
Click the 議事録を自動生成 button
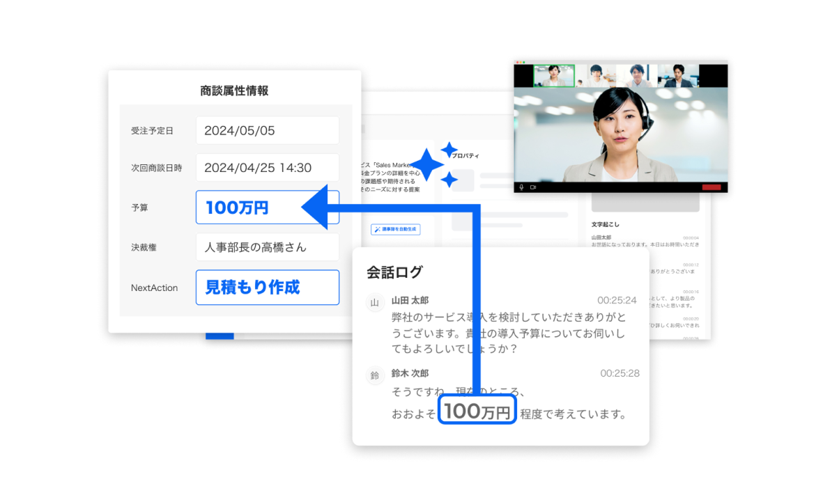(x=395, y=229)
